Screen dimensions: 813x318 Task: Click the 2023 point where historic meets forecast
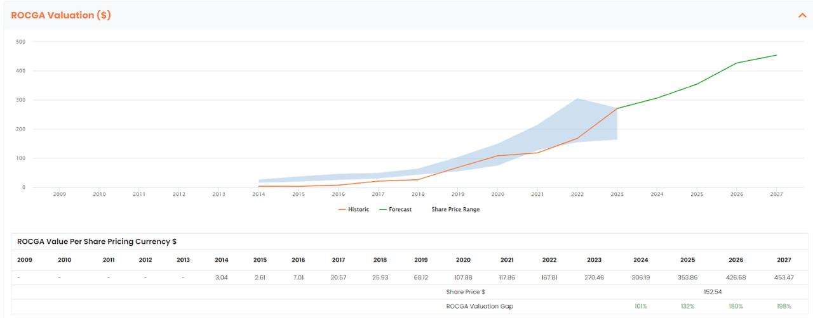617,108
